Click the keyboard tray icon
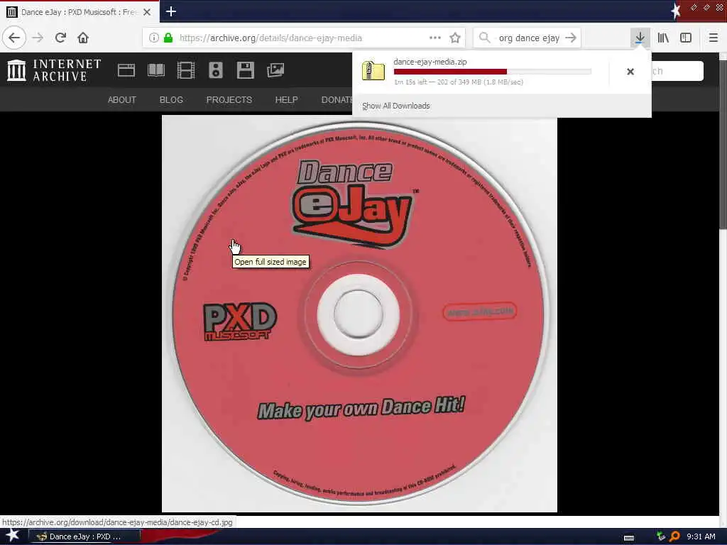The width and height of the screenshot is (727, 545). (x=629, y=537)
